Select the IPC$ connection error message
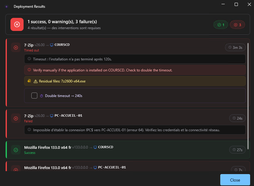254x186 pixels. tap(126, 130)
